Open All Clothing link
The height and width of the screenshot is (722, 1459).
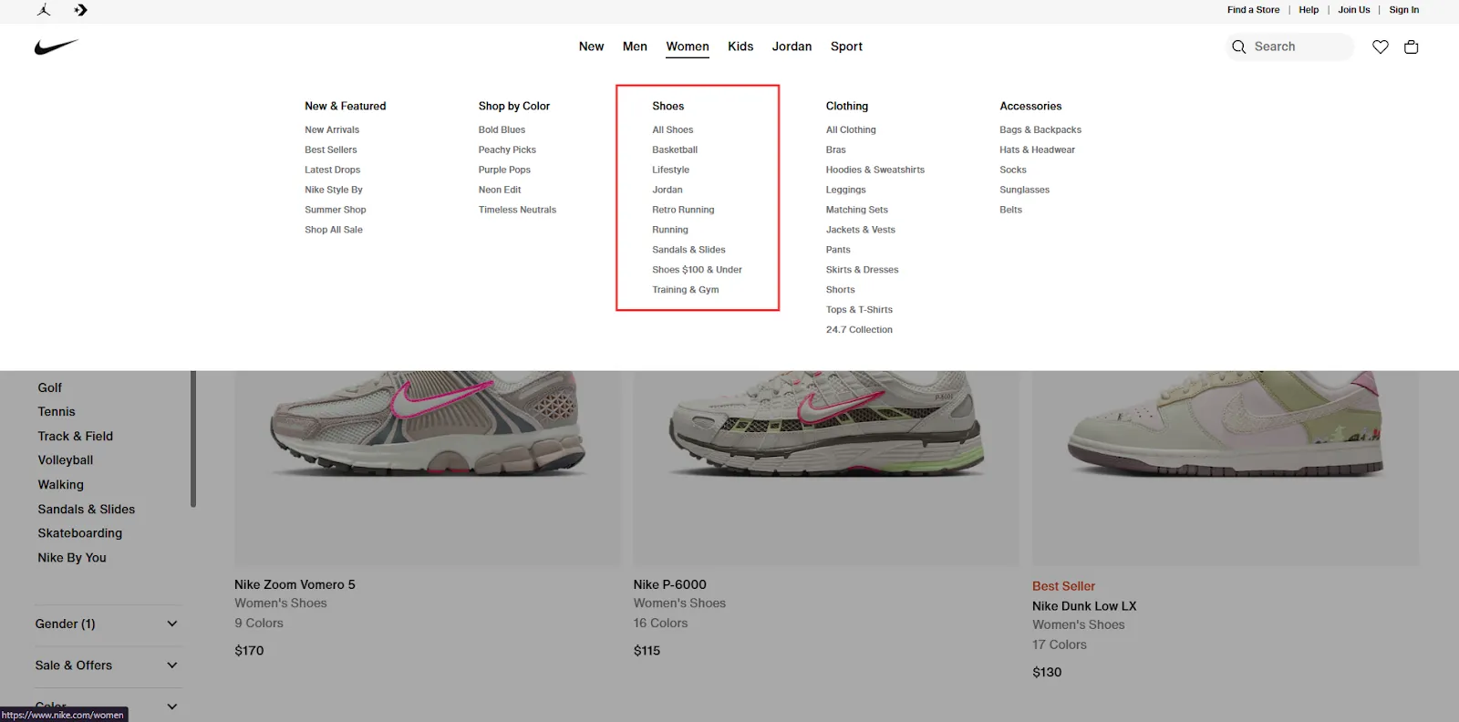point(851,129)
